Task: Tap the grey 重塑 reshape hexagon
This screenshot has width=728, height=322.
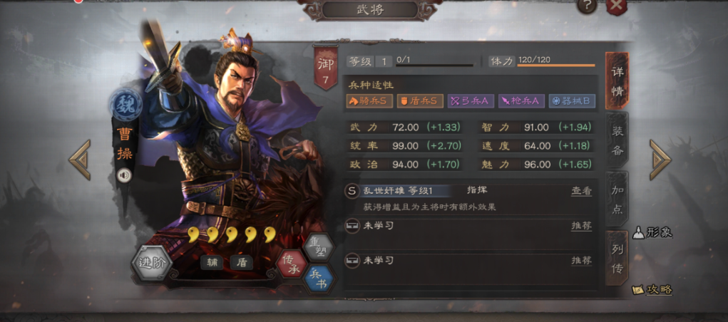Action: pos(318,247)
